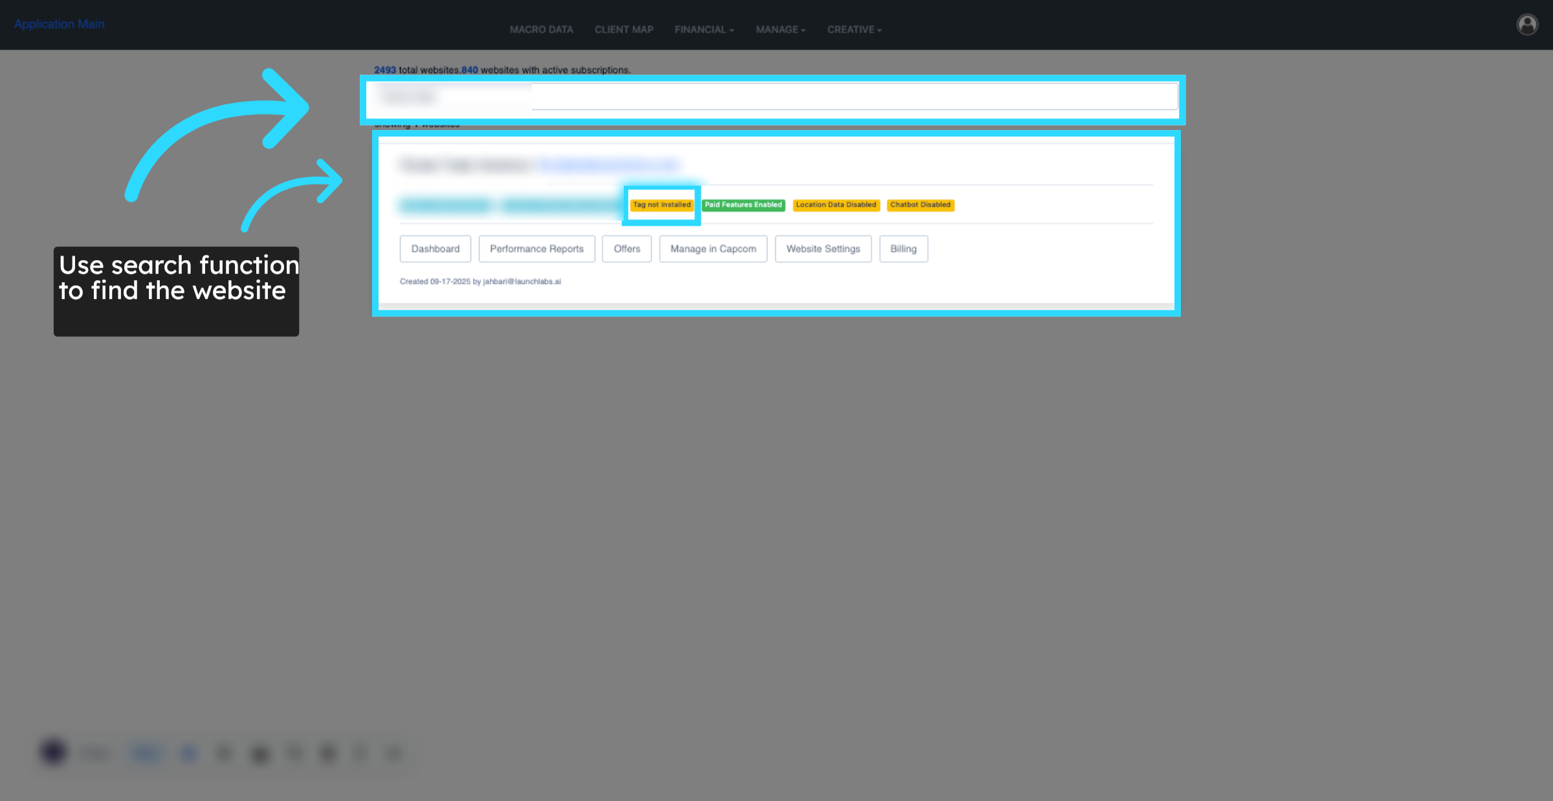Image resolution: width=1553 pixels, height=801 pixels.
Task: Click the 840 active subscriptions number
Action: pyautogui.click(x=470, y=70)
